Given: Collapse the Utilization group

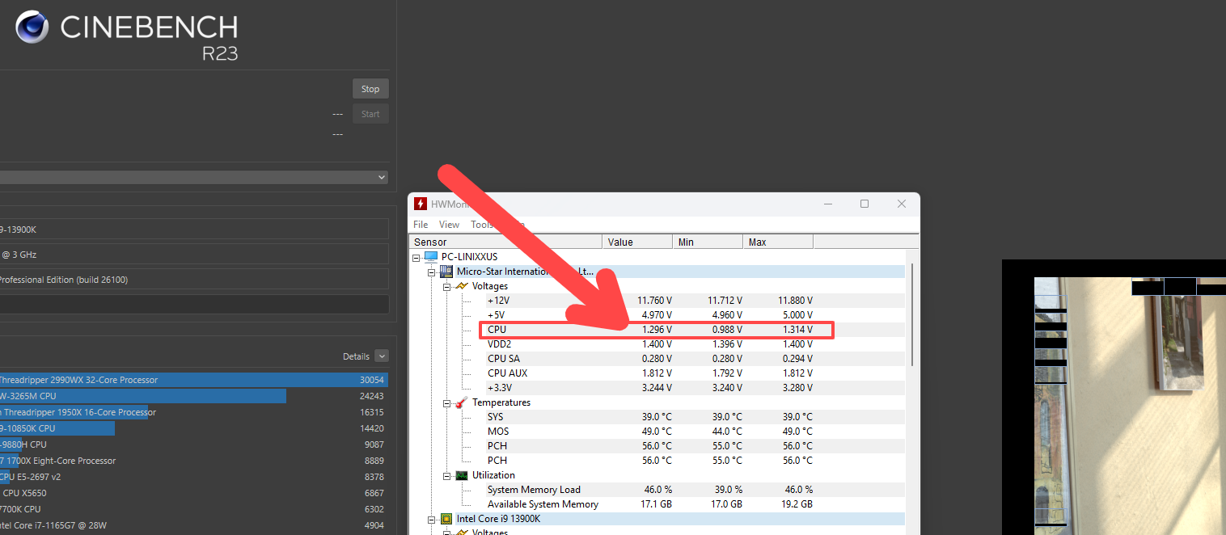Looking at the screenshot, I should coord(446,475).
